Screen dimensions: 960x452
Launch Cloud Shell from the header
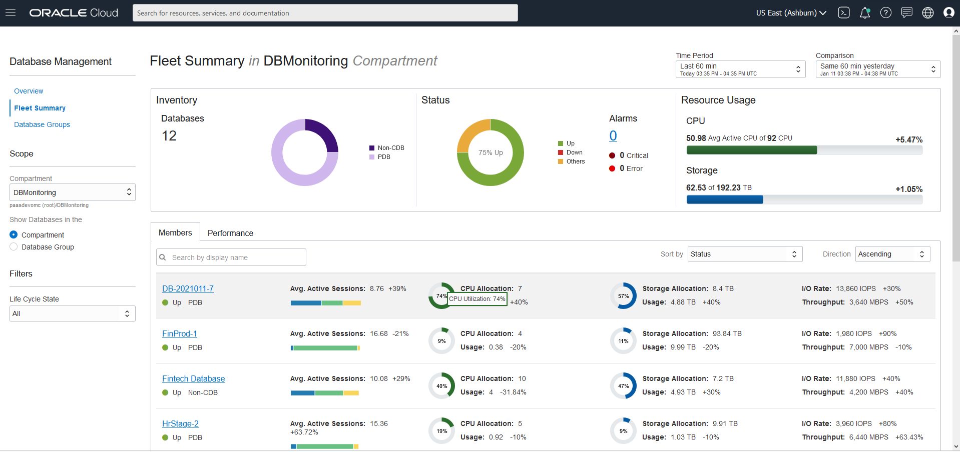tap(844, 13)
